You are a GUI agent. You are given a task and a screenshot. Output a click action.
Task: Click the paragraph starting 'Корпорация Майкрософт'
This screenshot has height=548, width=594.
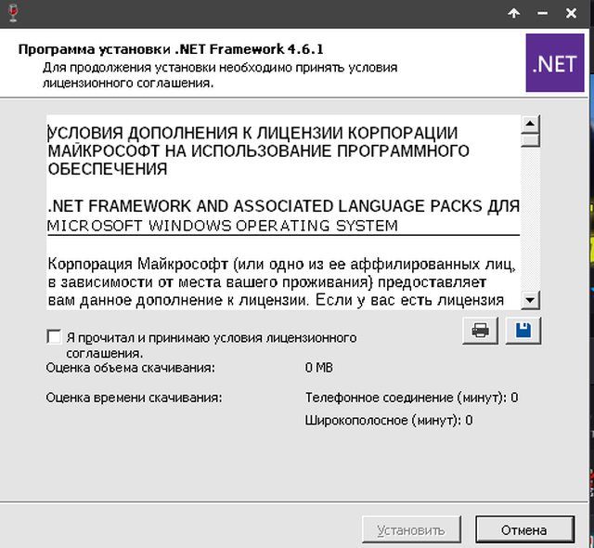(x=282, y=282)
